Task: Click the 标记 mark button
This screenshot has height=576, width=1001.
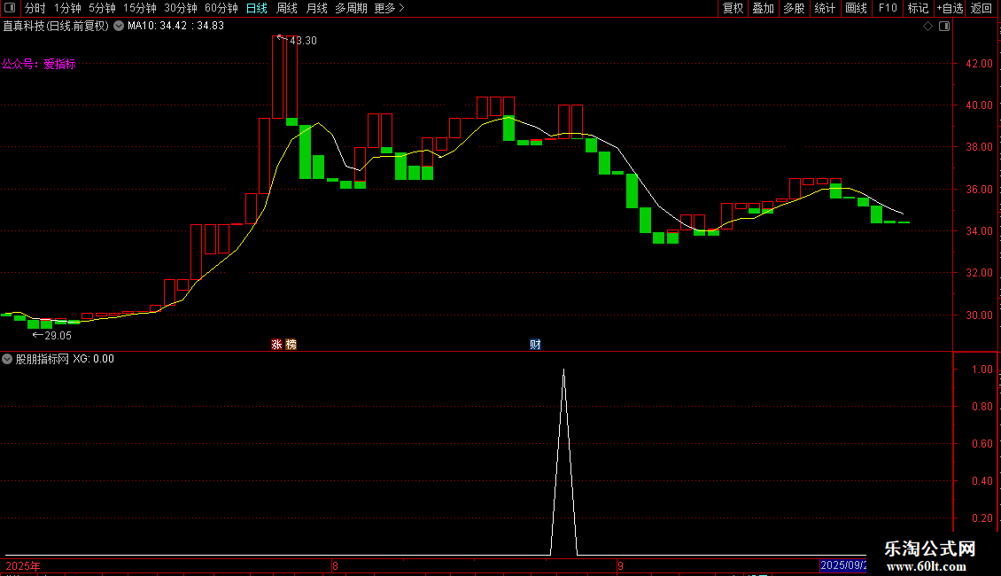Action: (x=918, y=8)
